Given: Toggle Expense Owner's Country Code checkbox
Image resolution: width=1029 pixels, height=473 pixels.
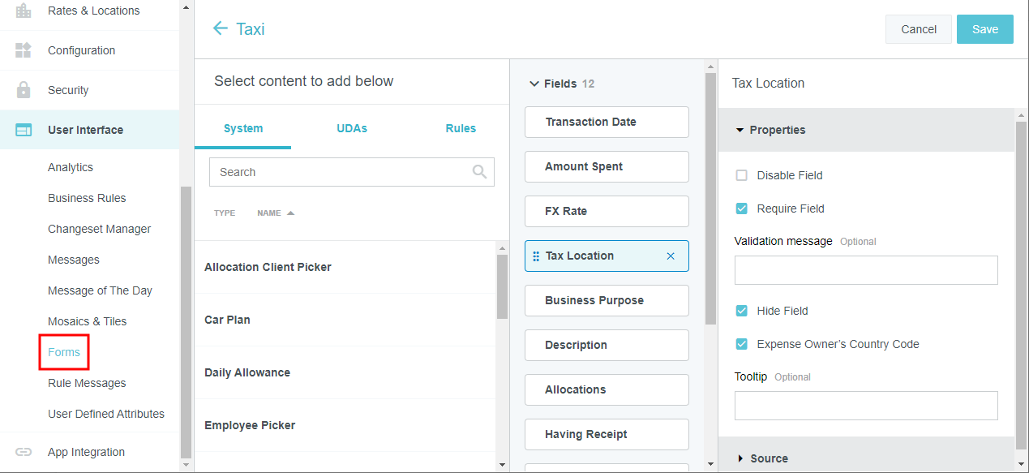Looking at the screenshot, I should 741,344.
